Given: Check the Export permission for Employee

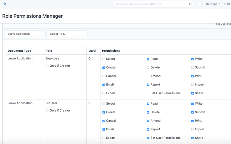Looking at the screenshot, I should 104,93.
